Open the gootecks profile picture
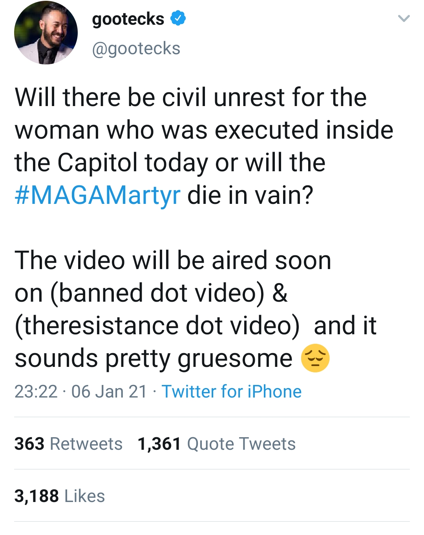Image resolution: width=424 pixels, height=535 pixels. 46,33
